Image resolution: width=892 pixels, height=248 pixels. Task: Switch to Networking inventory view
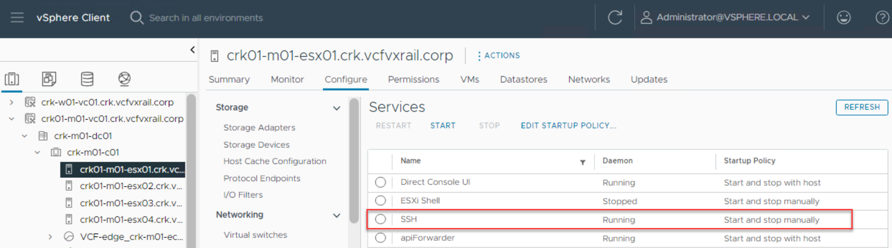click(x=124, y=79)
